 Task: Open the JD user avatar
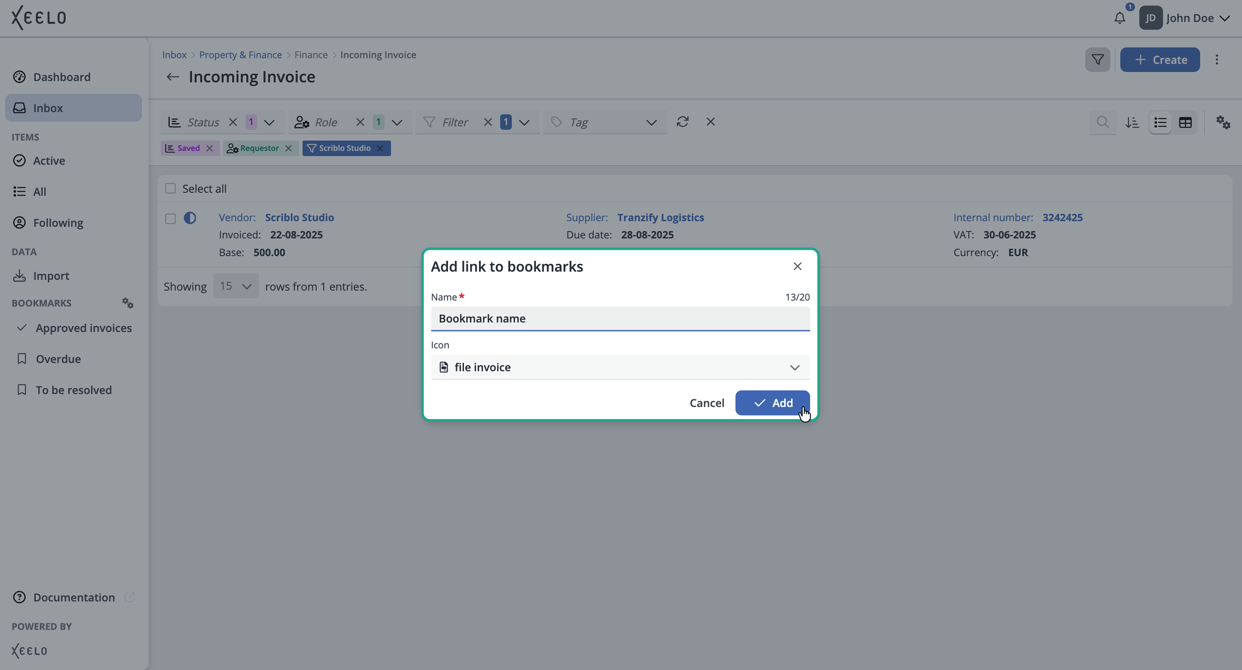coord(1151,18)
